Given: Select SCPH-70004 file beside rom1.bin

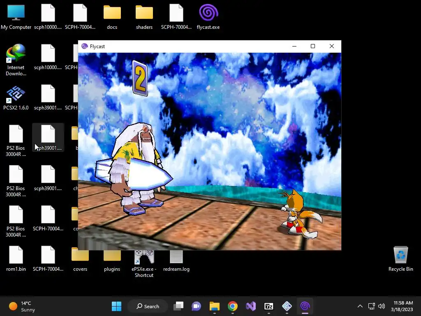Looking at the screenshot, I should [x=48, y=259].
